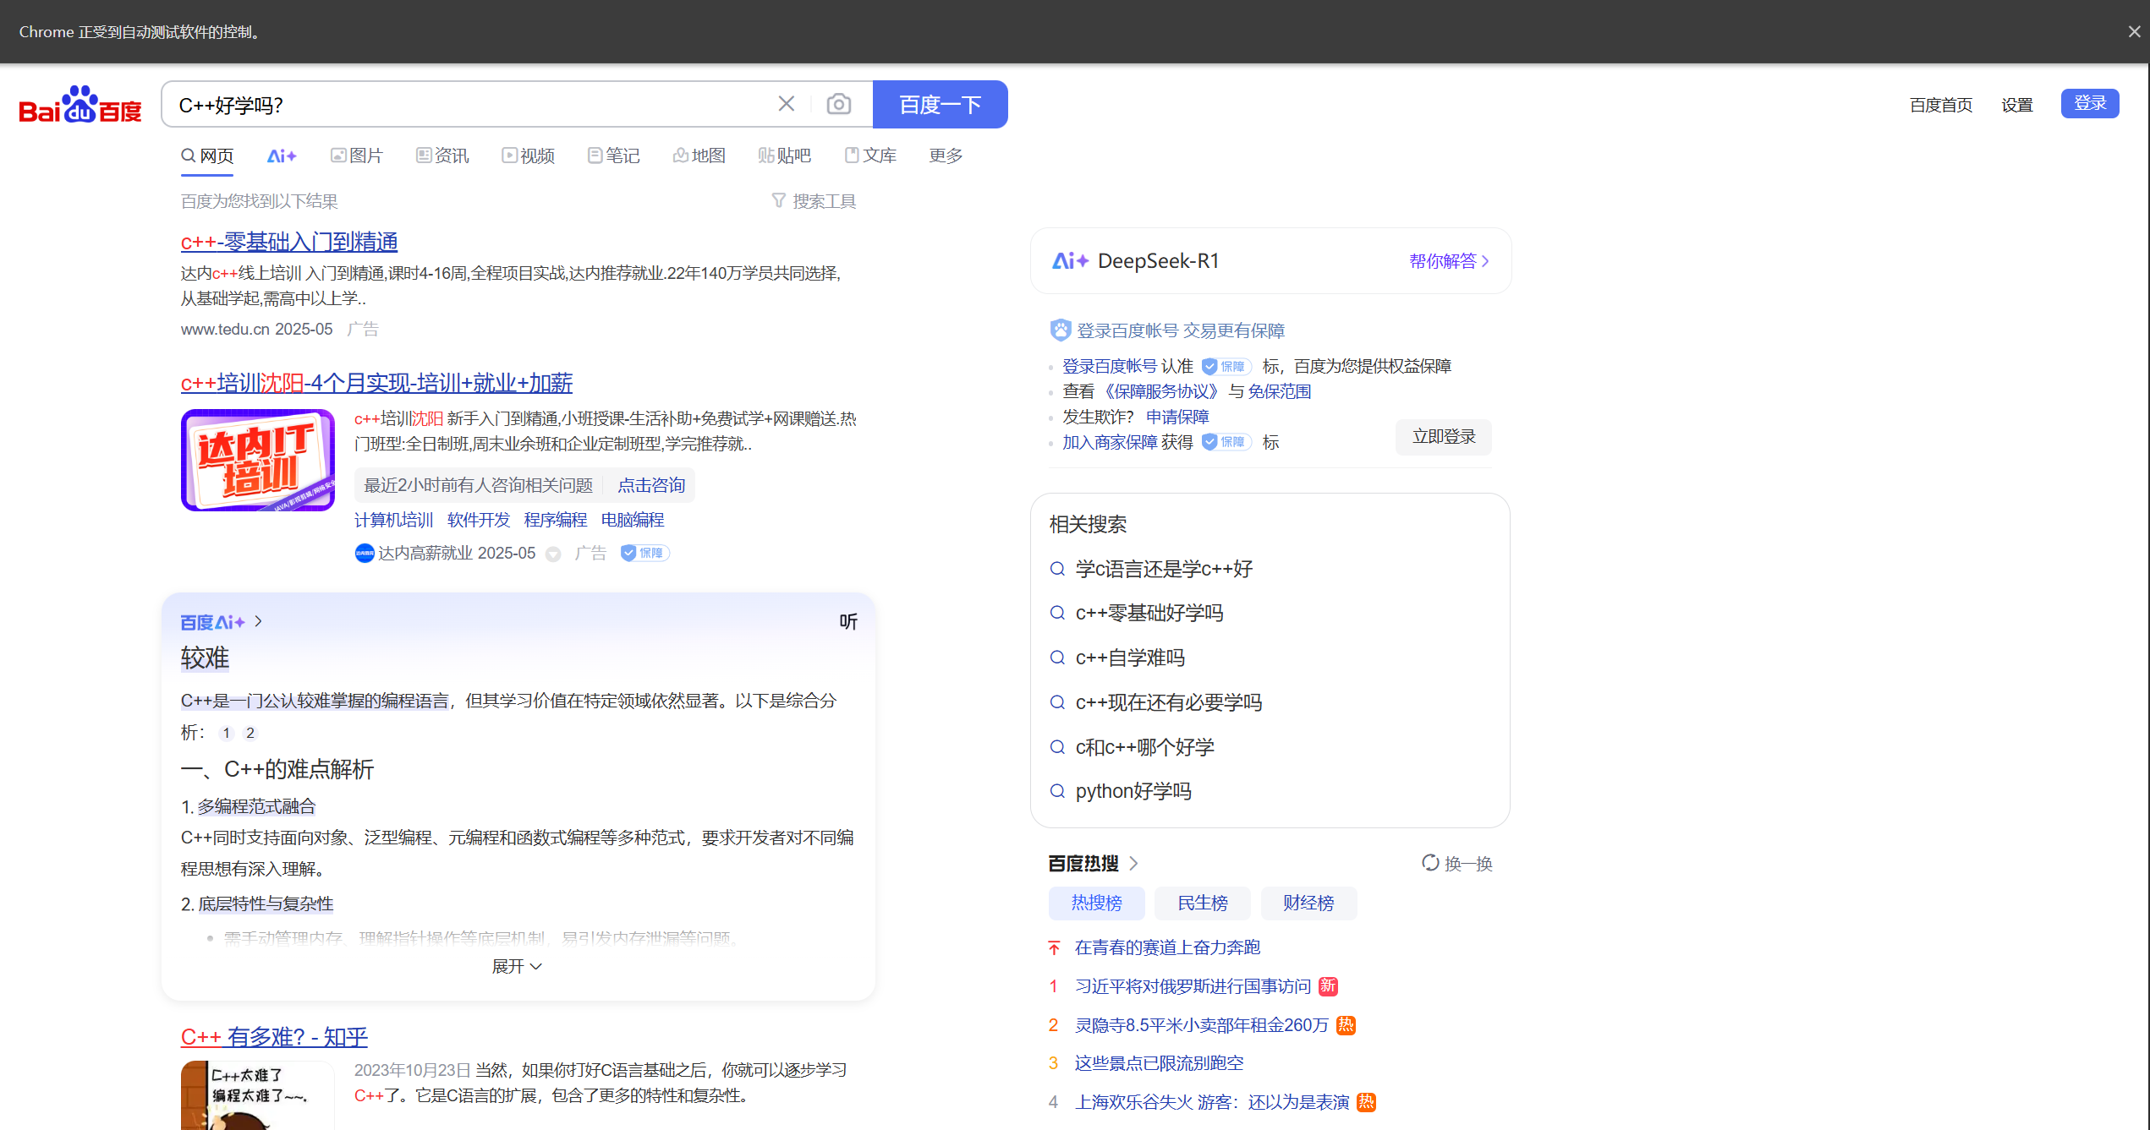The width and height of the screenshot is (2150, 1130).
Task: Open the 更多 tab dropdown
Action: pyautogui.click(x=945, y=156)
